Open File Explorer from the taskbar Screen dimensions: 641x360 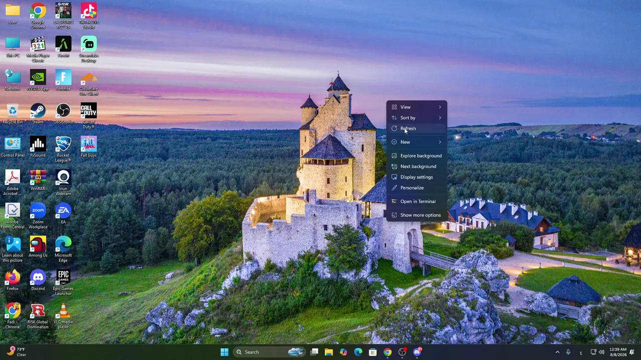[x=329, y=352]
